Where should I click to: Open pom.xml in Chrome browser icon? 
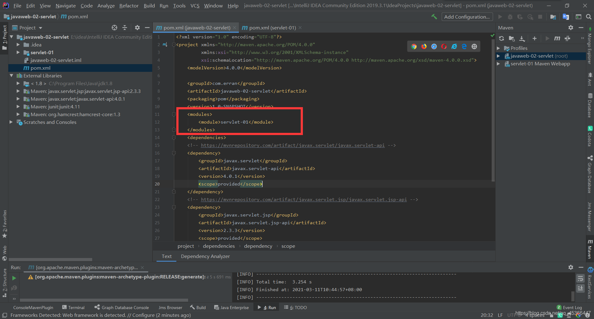click(x=414, y=46)
